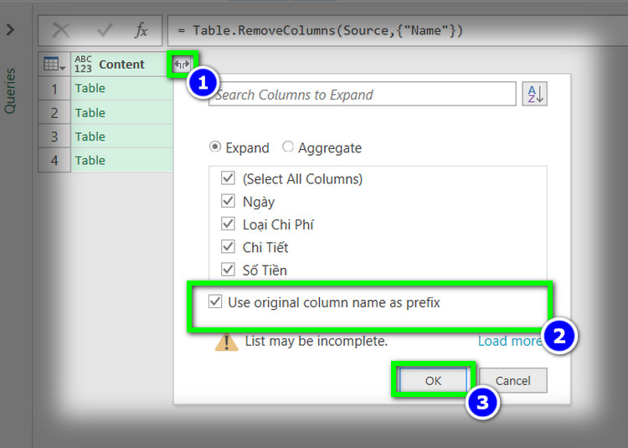Click the A-Z sort columns icon
This screenshot has width=628, height=448.
pyautogui.click(x=535, y=94)
